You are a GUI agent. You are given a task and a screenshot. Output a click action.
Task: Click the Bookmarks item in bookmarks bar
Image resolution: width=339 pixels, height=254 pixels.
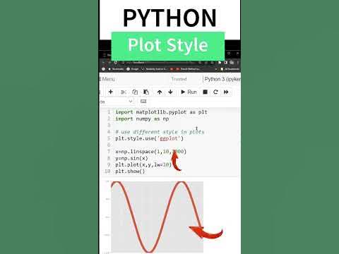tap(116, 69)
